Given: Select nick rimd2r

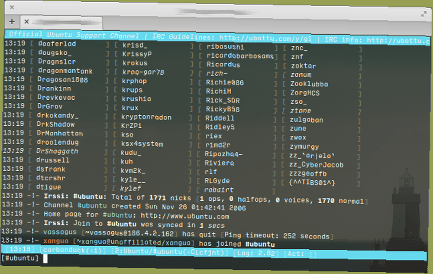Looking at the screenshot, I should pyautogui.click(x=218, y=145).
